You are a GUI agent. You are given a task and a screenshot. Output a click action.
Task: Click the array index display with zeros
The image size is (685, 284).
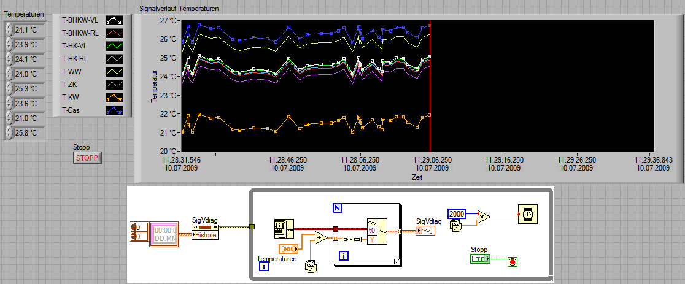click(140, 231)
